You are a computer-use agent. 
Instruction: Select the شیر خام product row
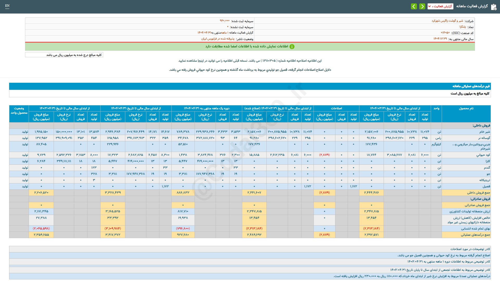click(x=250, y=132)
